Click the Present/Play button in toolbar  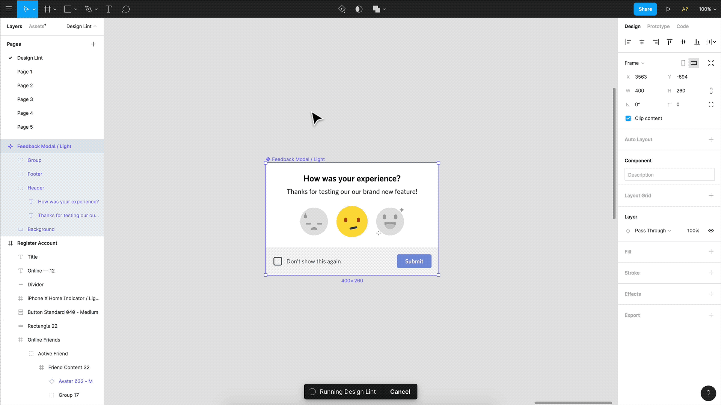pos(668,9)
